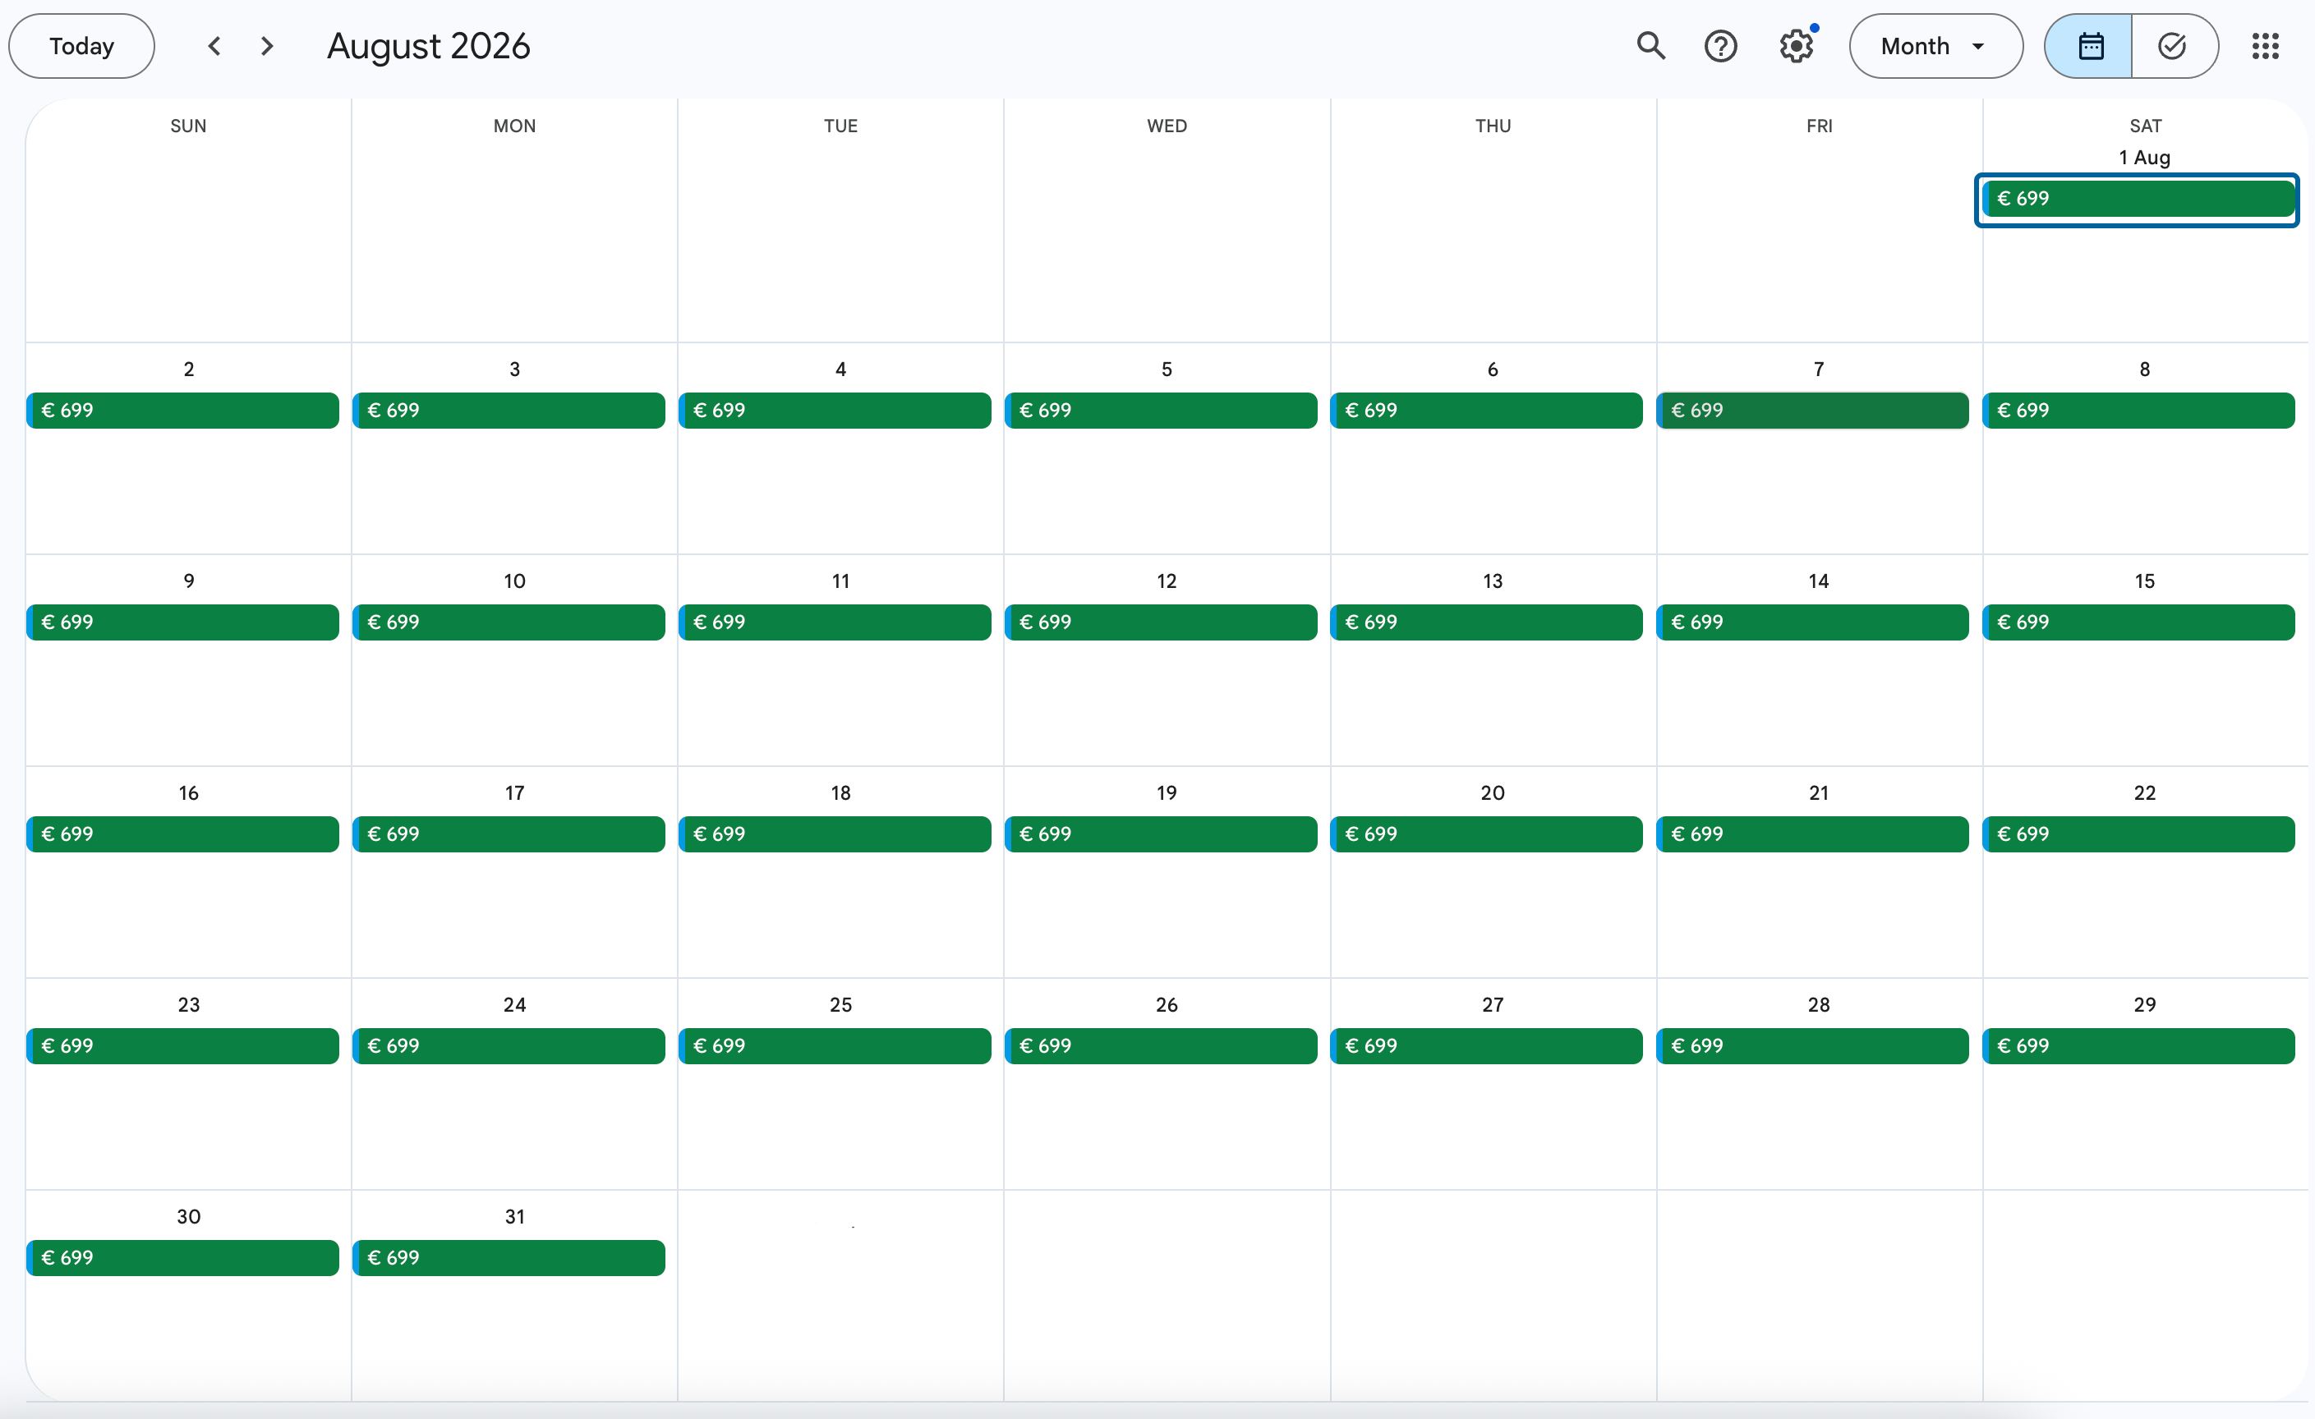
Task: Select the € 699 entry on August 6
Action: click(1486, 411)
